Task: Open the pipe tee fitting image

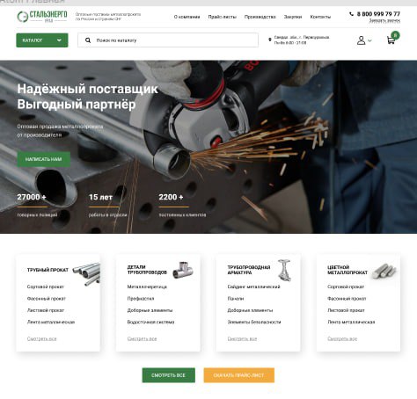Action: [183, 270]
